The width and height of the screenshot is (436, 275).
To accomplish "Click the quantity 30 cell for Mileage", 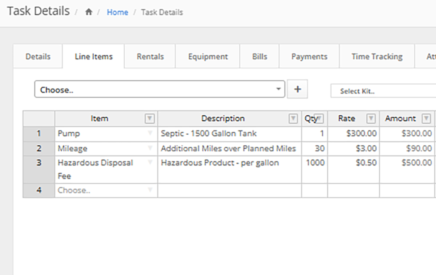I will (x=315, y=148).
